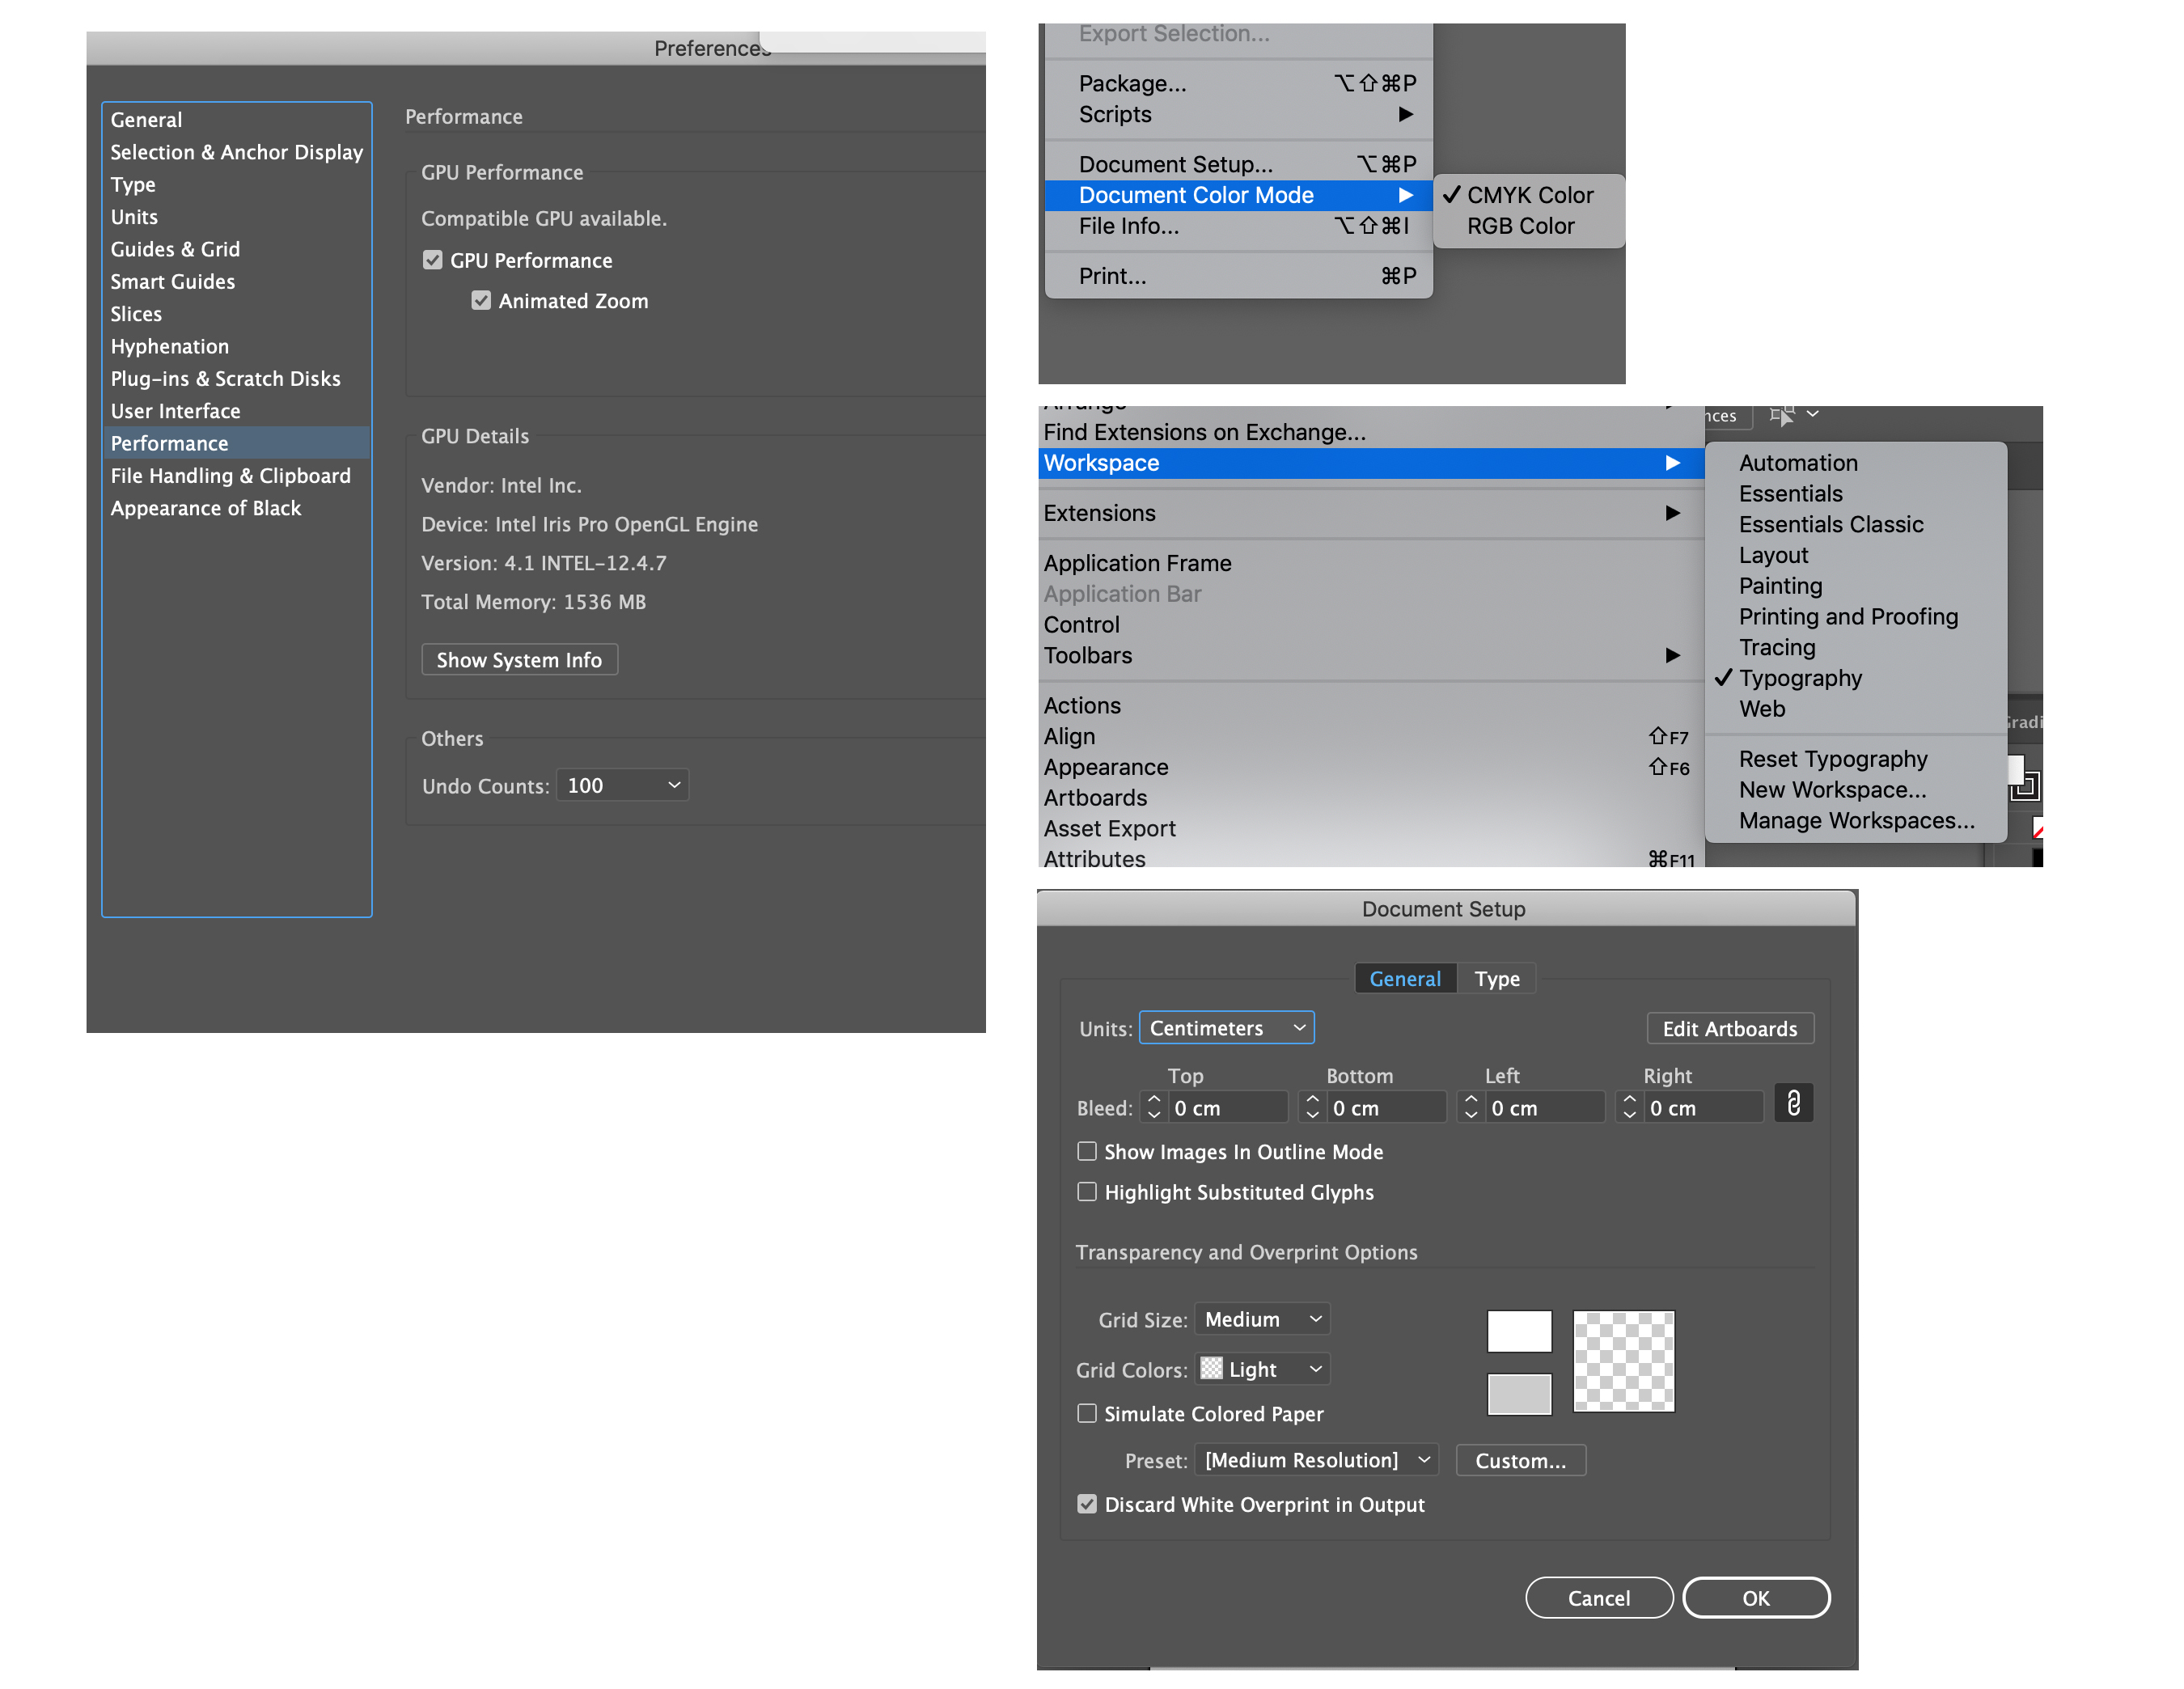Enable Show Images In Outline Mode
This screenshot has height=1689, width=2184.
[x=1087, y=1151]
